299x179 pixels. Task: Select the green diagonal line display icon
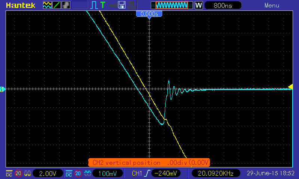[56, 5]
